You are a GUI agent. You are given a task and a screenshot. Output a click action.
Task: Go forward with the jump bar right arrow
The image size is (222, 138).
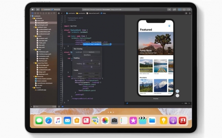[x=64, y=13]
